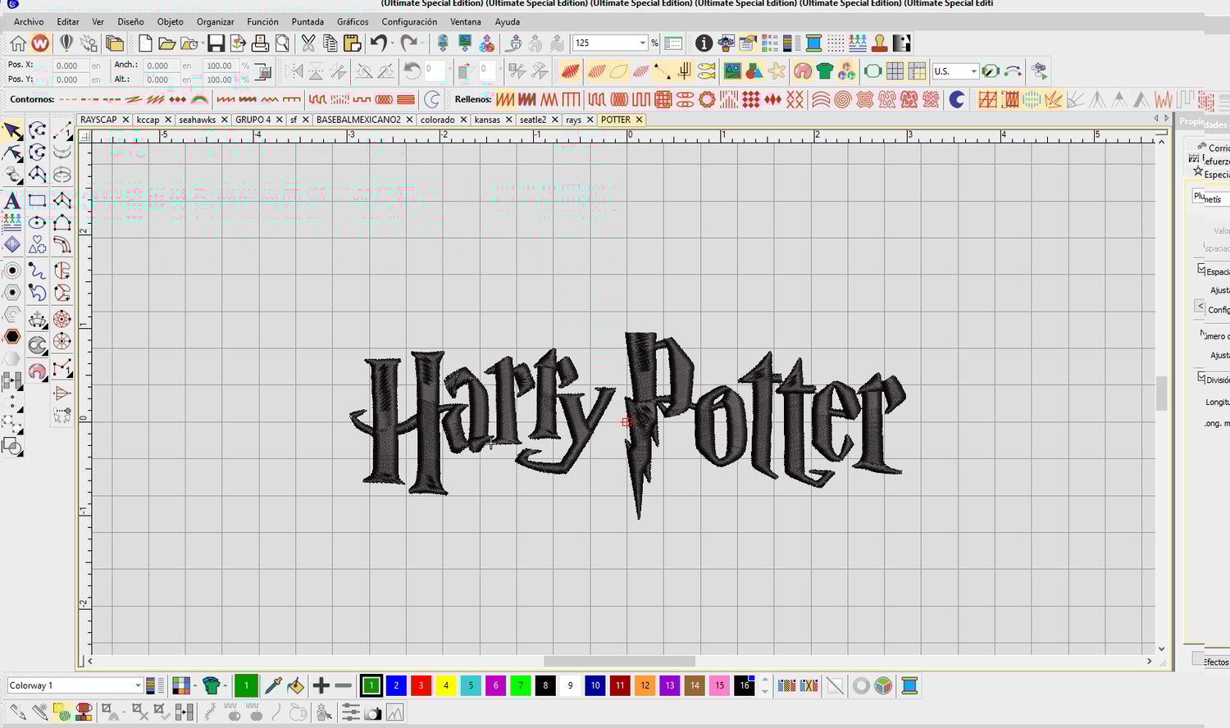Click the paint bucket apply color icon
Screen dimensions: 1230x728
295,685
